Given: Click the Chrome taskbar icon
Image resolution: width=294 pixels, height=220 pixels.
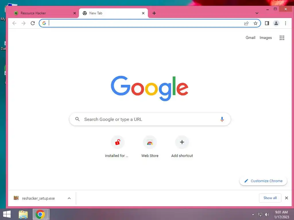Looking at the screenshot, I should tap(40, 214).
